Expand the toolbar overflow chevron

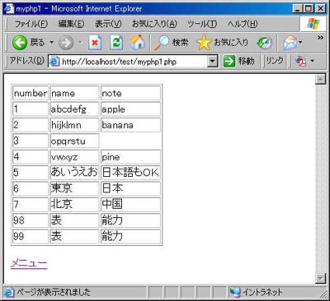(x=320, y=38)
